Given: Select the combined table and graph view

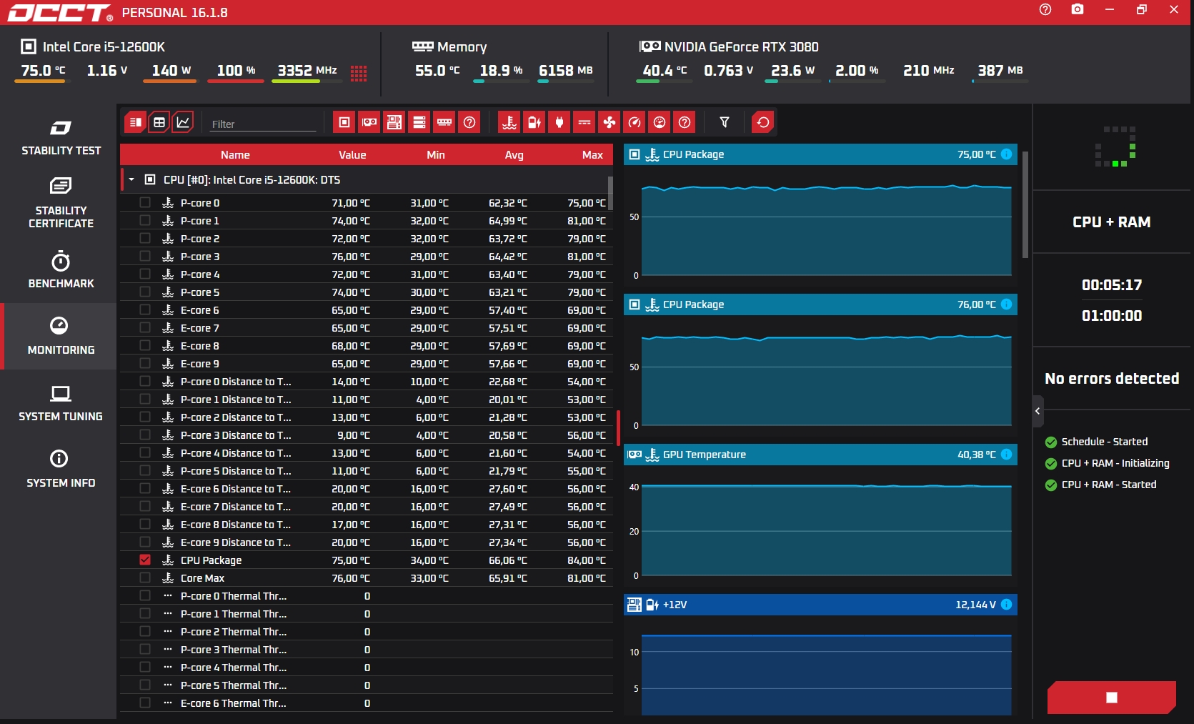Looking at the screenshot, I should point(135,122).
